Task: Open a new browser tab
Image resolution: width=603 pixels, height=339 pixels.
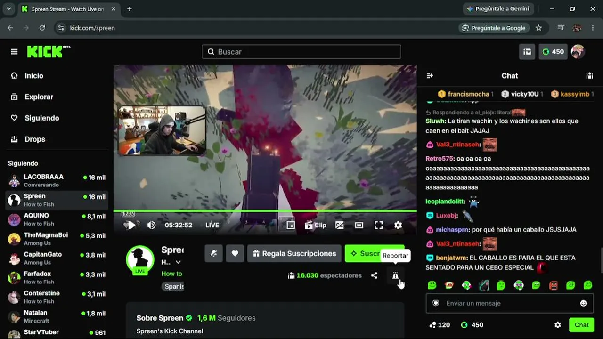Action: coord(129,9)
